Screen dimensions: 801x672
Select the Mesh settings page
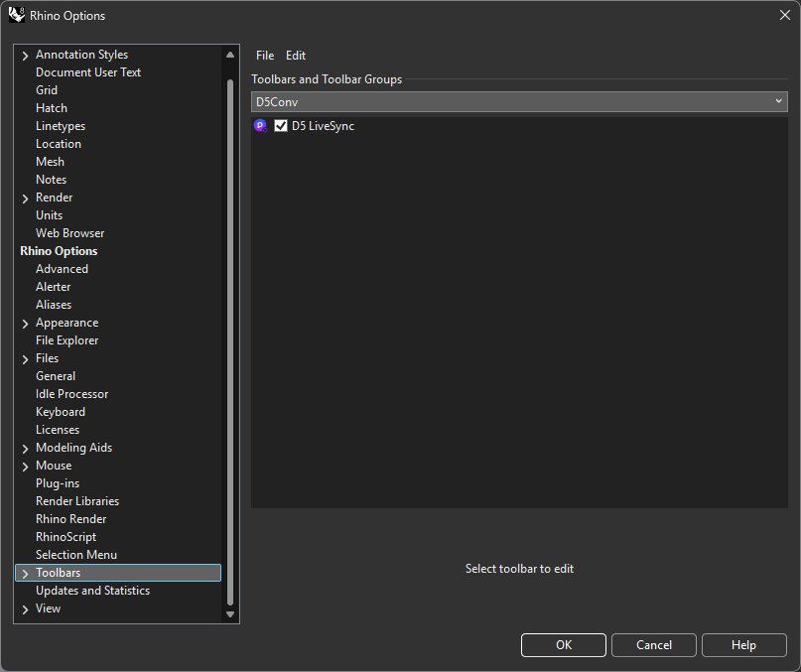[x=50, y=162]
